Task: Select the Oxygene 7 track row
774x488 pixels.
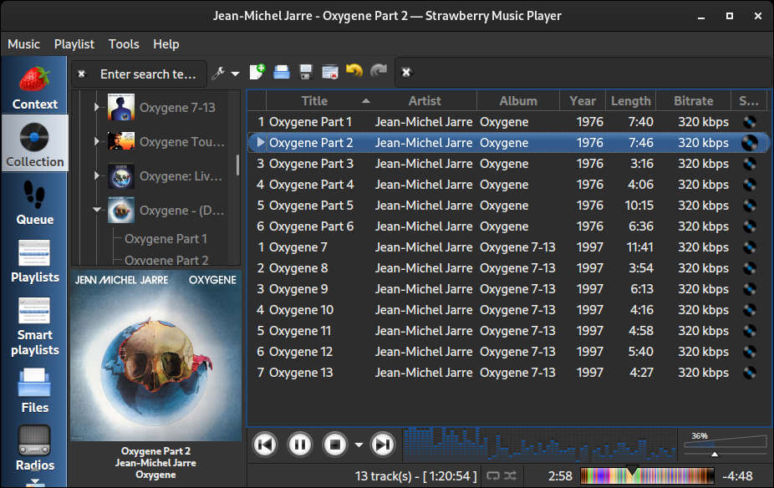Action: point(507,247)
